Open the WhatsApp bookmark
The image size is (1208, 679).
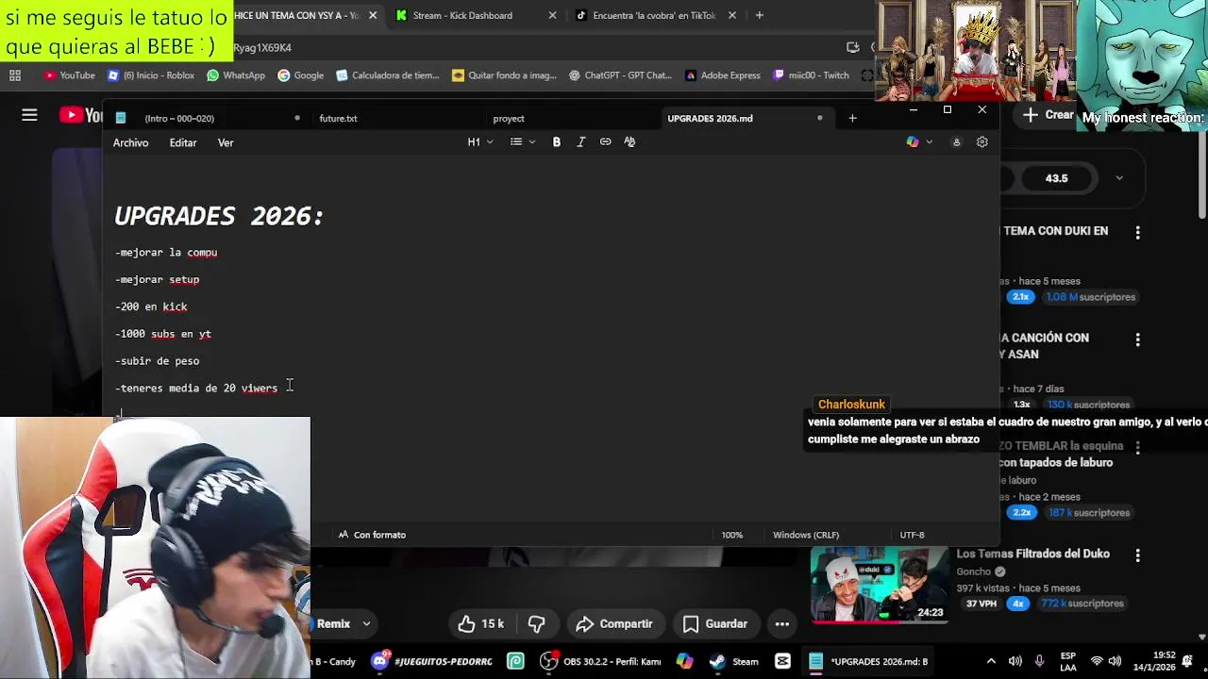pos(235,75)
